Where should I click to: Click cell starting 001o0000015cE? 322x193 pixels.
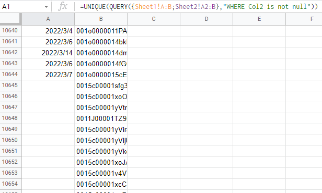point(101,75)
